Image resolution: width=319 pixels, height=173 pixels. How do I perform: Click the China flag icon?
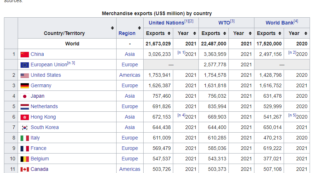point(25,54)
